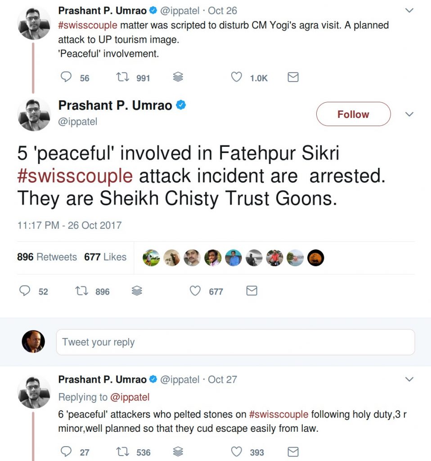The width and height of the screenshot is (431, 461).
Task: Retweet the main tweet with 896 retweets
Action: coord(81,291)
